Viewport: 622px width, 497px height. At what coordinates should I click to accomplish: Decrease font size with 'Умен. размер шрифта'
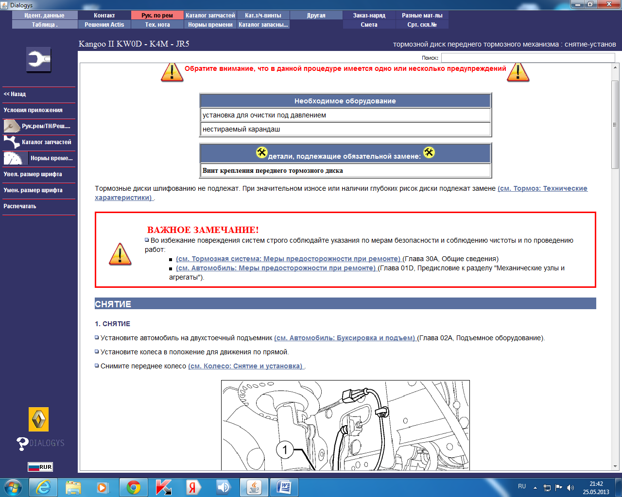tap(39, 190)
